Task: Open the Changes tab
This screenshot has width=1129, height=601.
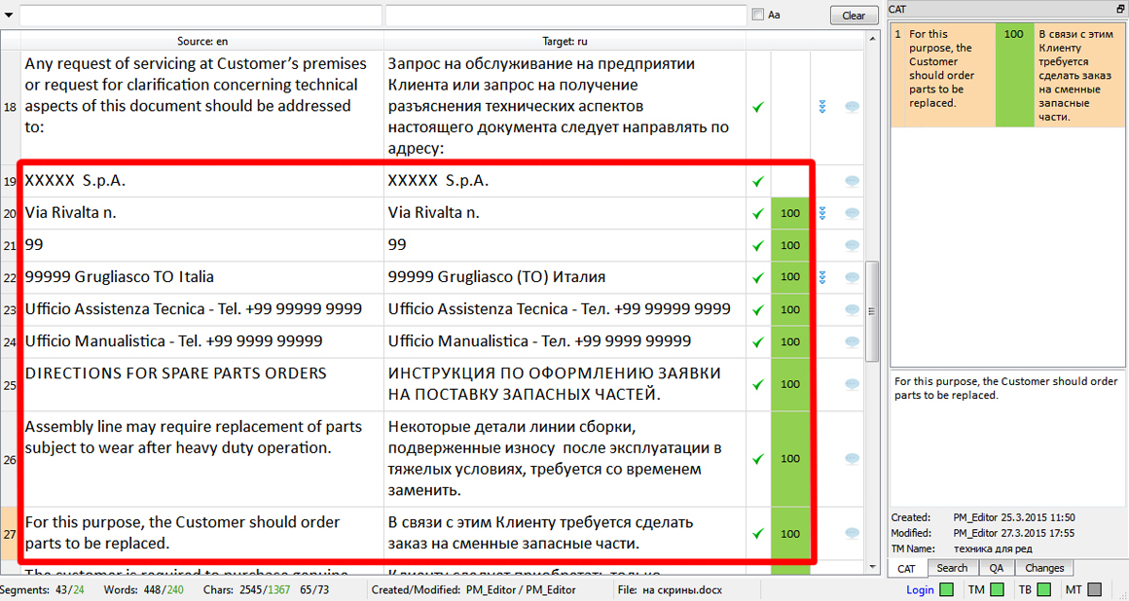Action: coord(1044,568)
